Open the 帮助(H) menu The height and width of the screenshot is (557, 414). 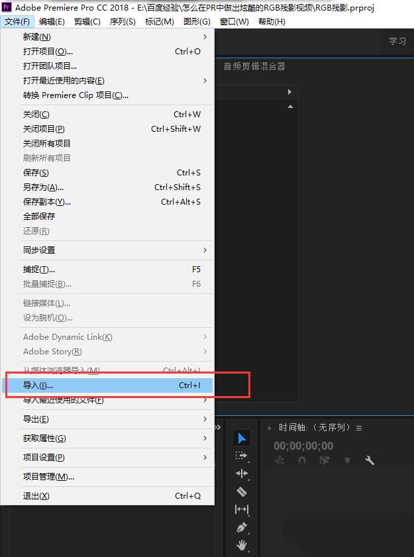point(272,22)
